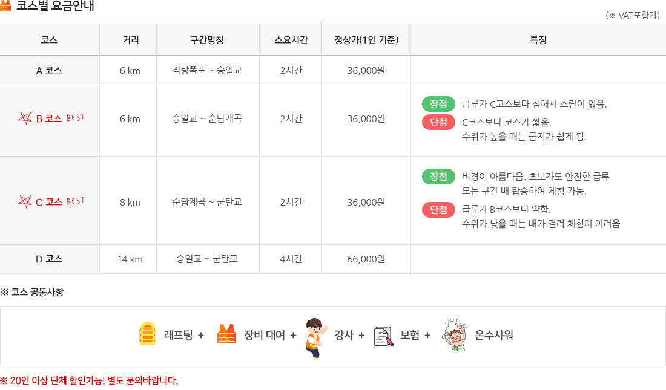Click the red star beside C 코스
The width and height of the screenshot is (666, 390).
(x=25, y=201)
